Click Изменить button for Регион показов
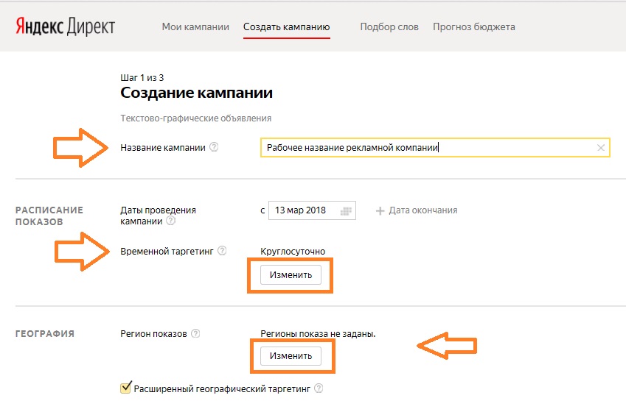Screen dimensions: 626x412 pyautogui.click(x=291, y=356)
